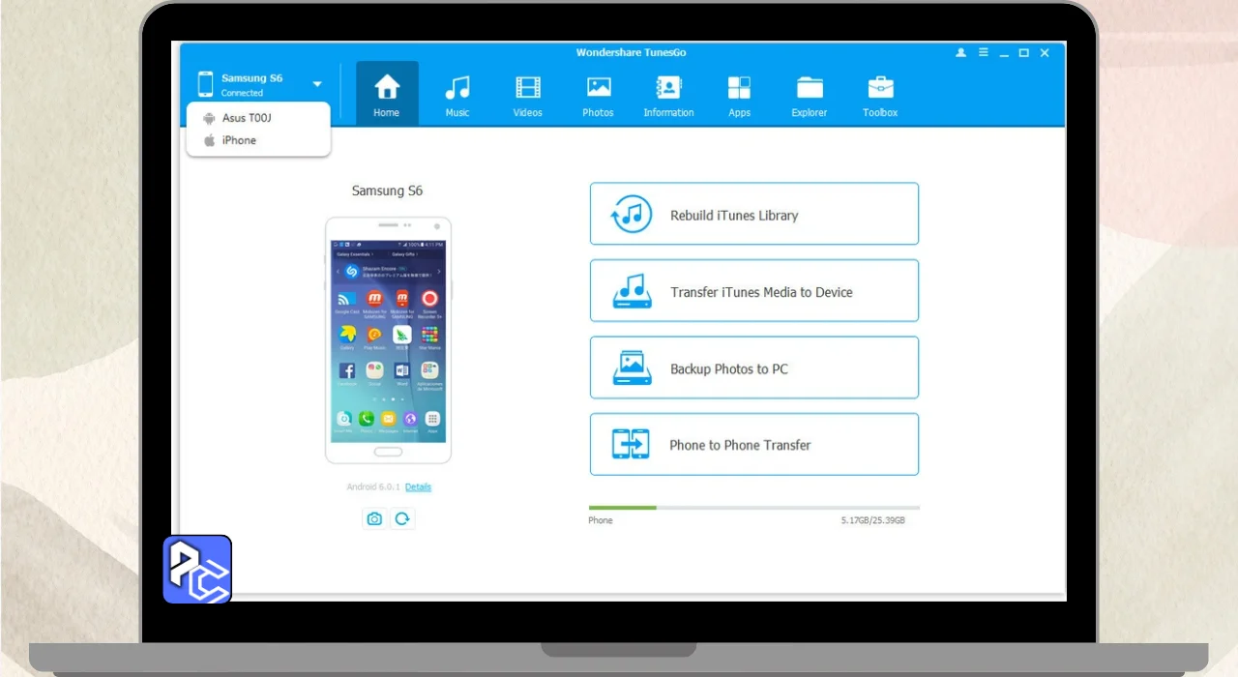Click the Samsung S6 phone preview image

[x=388, y=340]
